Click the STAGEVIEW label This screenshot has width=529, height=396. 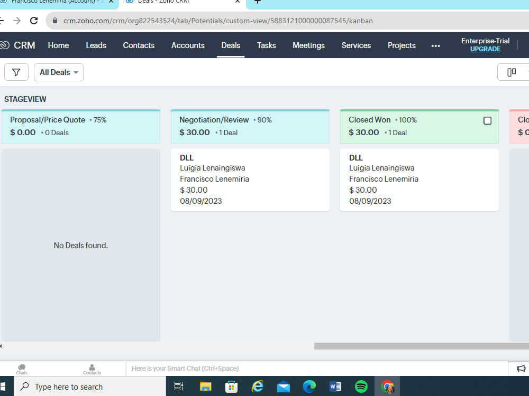[25, 99]
